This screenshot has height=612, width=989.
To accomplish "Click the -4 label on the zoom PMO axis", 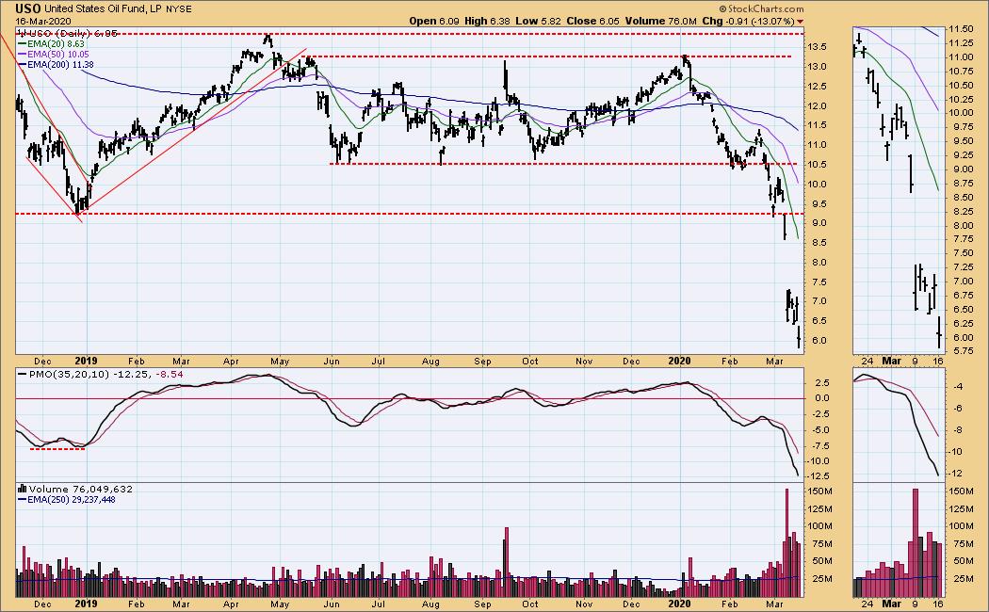I will pyautogui.click(x=957, y=386).
